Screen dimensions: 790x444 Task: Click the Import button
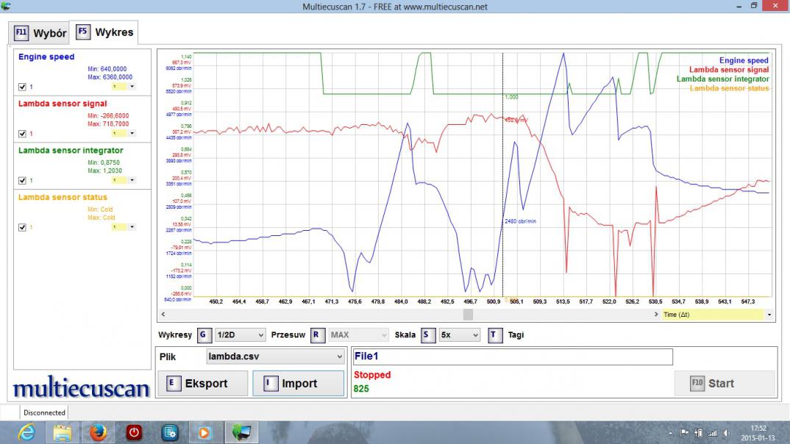click(298, 384)
